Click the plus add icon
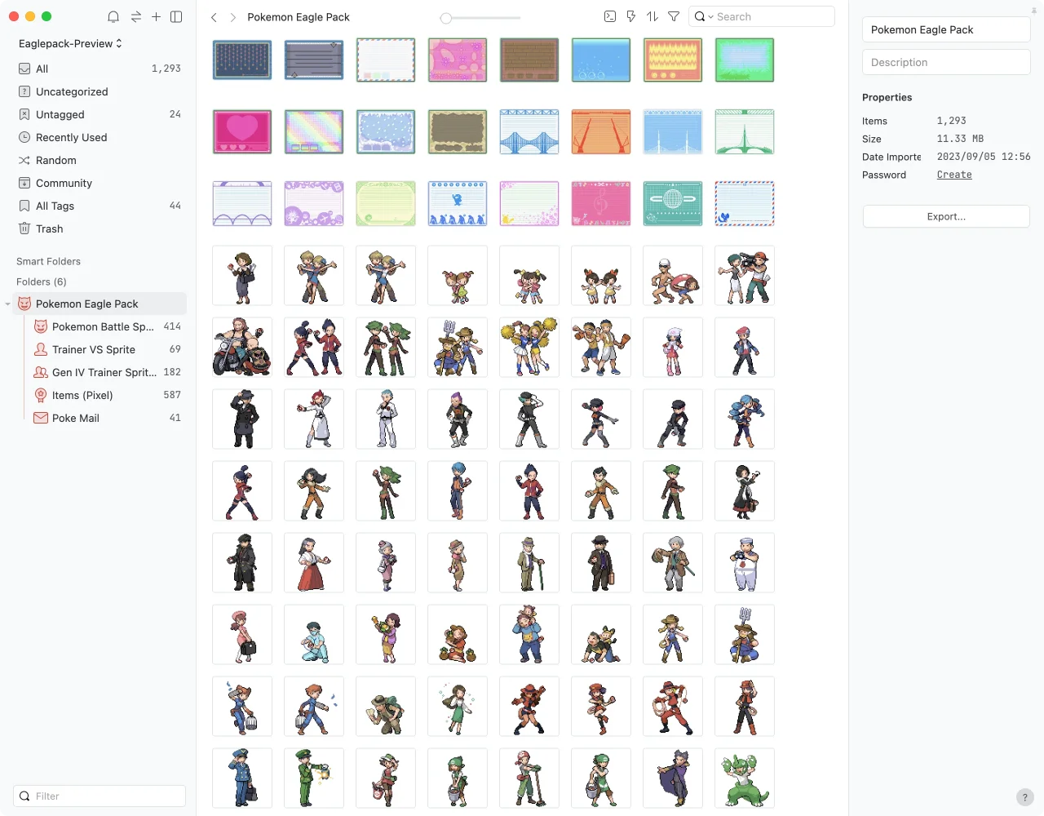The width and height of the screenshot is (1044, 816). 156,17
